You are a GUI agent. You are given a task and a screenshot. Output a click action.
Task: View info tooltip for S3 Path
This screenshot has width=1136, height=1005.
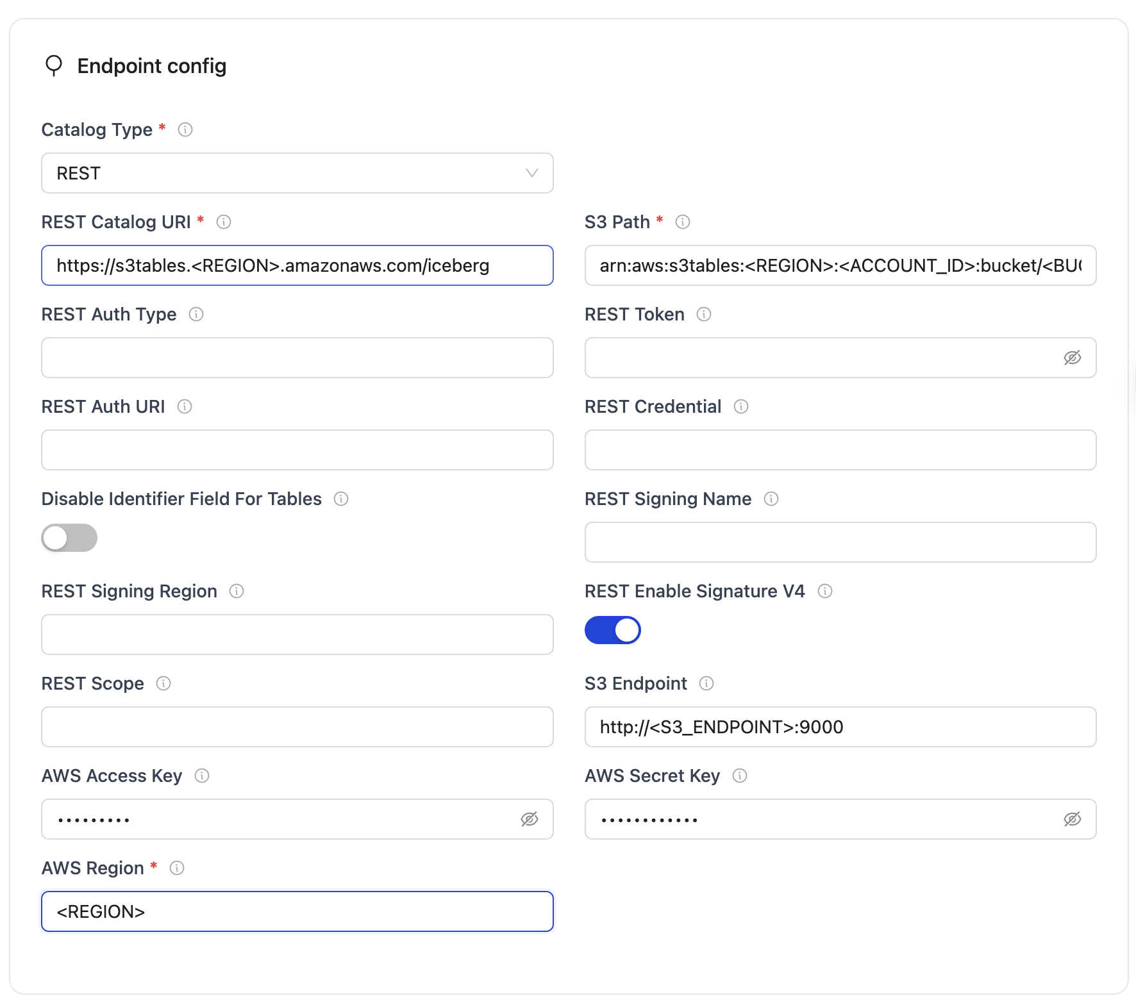[683, 222]
